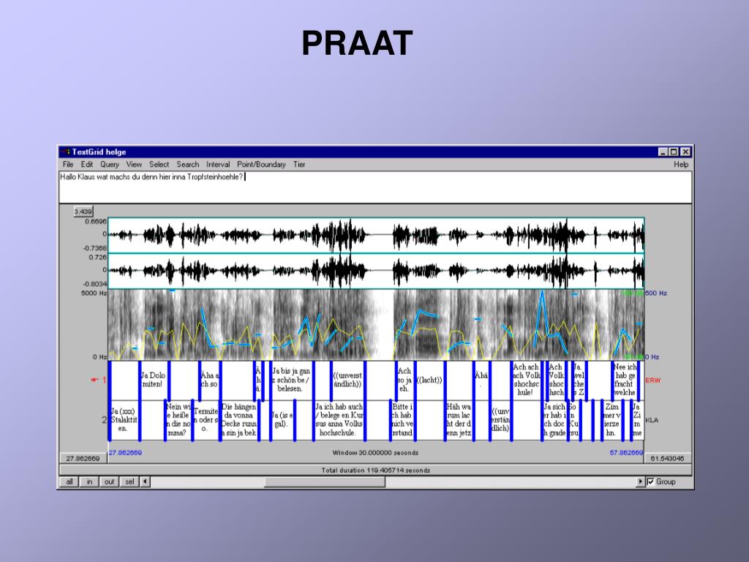Image resolution: width=749 pixels, height=562 pixels.
Task: Expand the Tier menu
Action: click(x=299, y=165)
